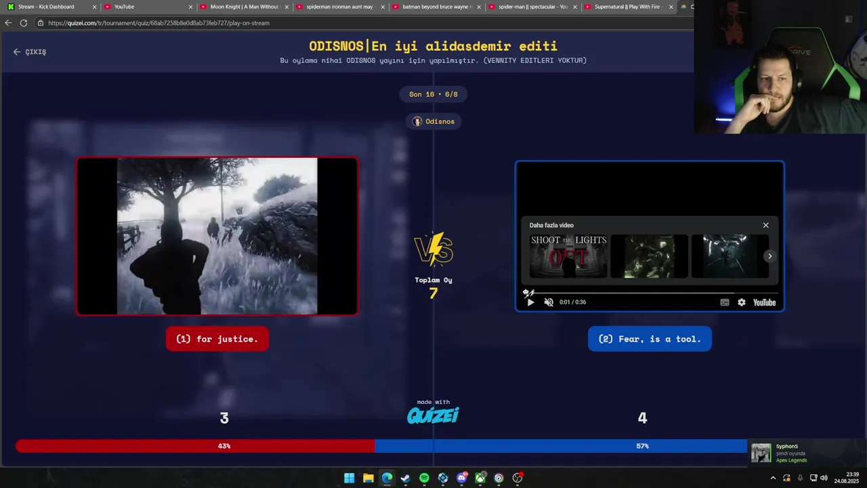The width and height of the screenshot is (867, 488).
Task: Vote for (1) for justice.
Action: coord(217,339)
